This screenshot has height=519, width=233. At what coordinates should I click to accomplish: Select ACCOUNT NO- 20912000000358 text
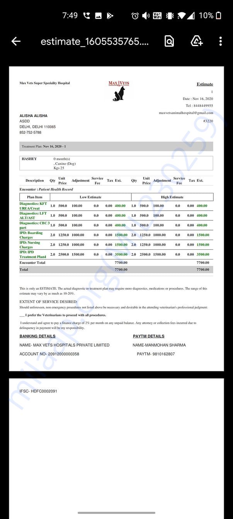point(49,354)
